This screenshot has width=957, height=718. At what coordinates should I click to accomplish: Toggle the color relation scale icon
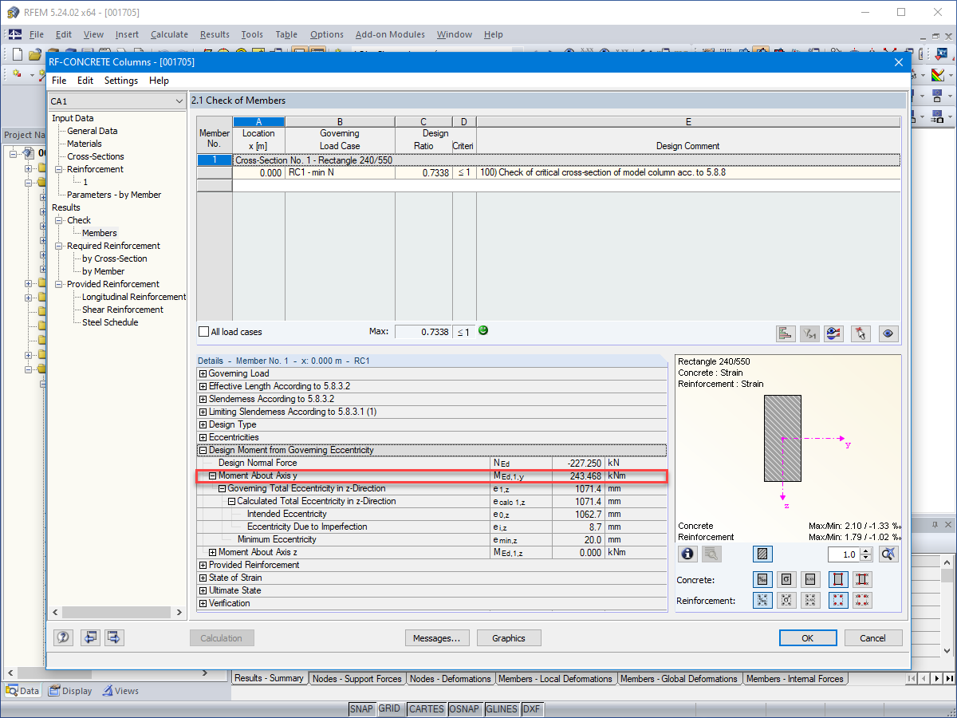tap(834, 333)
